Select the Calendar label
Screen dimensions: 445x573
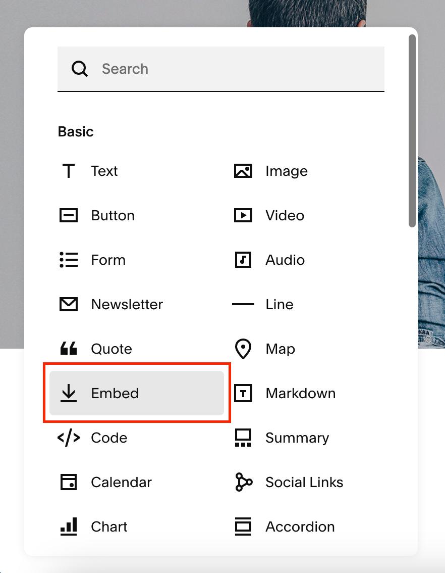click(x=122, y=483)
